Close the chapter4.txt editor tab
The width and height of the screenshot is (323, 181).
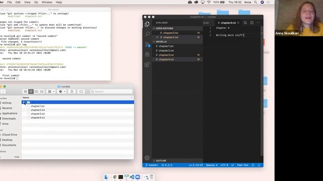pyautogui.click(x=238, y=23)
